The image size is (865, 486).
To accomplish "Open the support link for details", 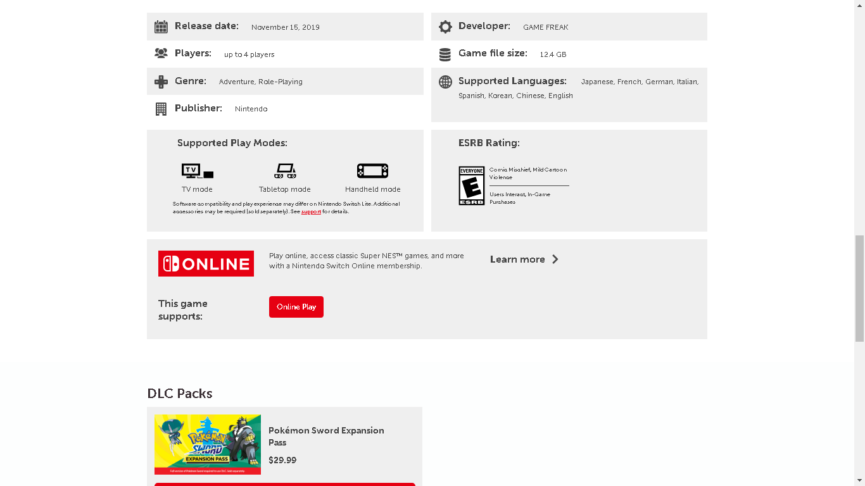I will 311,212.
